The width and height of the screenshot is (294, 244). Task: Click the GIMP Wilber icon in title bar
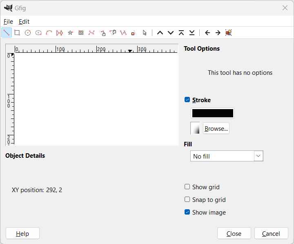(8, 8)
